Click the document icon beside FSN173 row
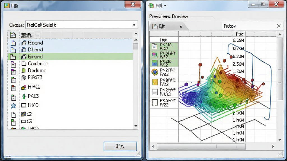 (x=13, y=80)
